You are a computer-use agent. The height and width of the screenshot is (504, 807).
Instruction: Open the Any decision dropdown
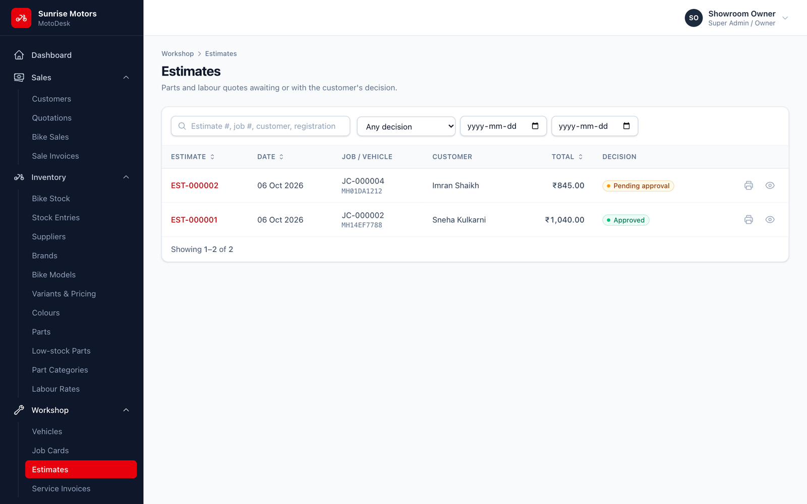(406, 127)
